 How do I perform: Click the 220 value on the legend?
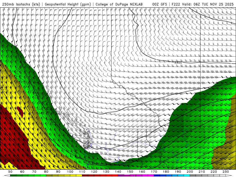[x=214, y=172]
